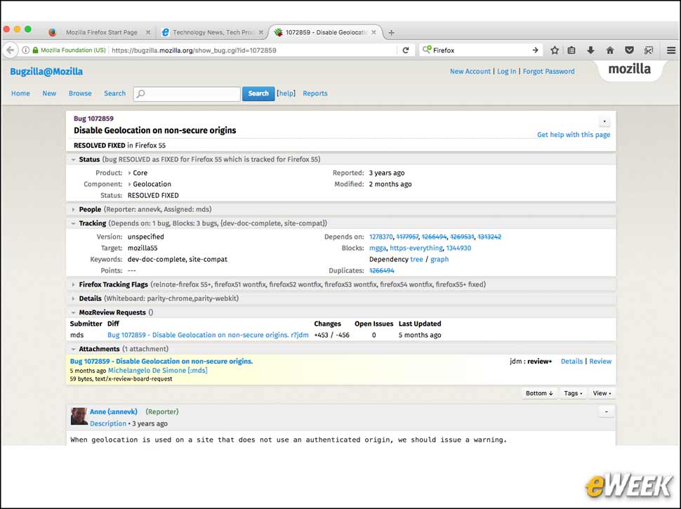Click the Anne (:annevk) avatar image

pos(79,416)
